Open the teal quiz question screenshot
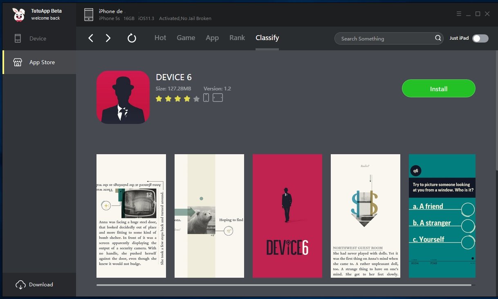 [x=442, y=216]
